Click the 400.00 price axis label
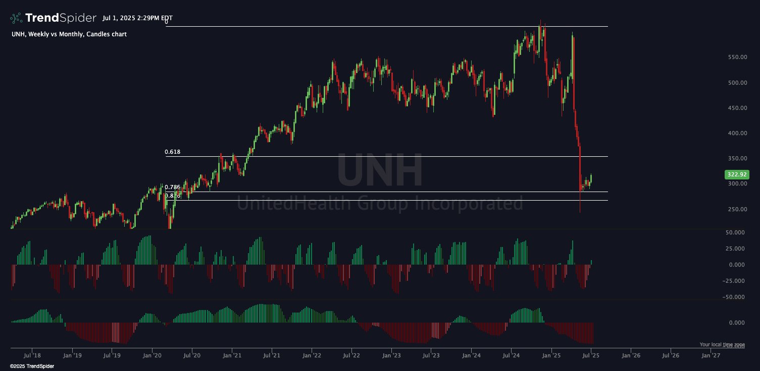Screen dimensions: 760x371 (737, 133)
